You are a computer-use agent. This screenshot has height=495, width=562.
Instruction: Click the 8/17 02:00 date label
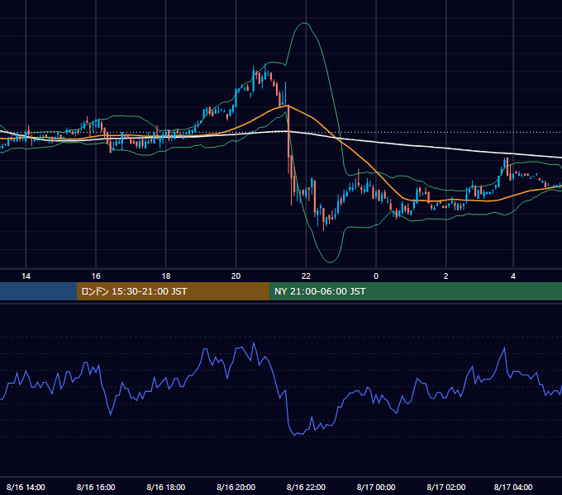[445, 487]
